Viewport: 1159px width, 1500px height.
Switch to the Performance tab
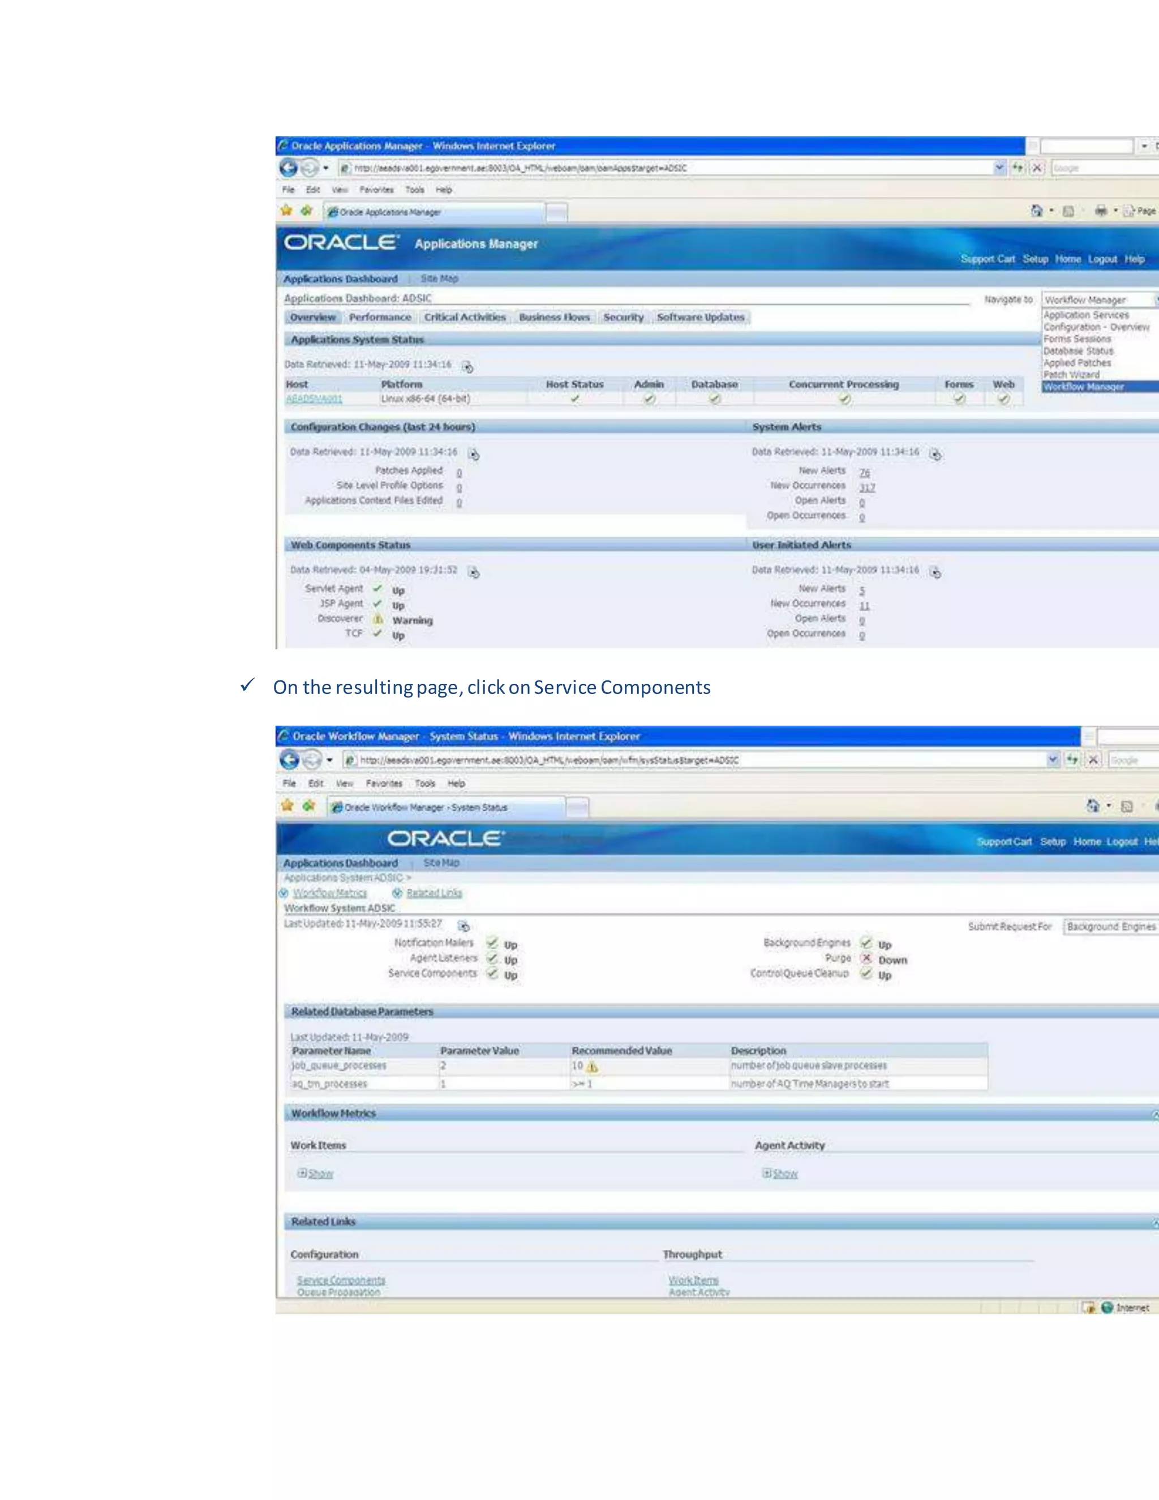pos(380,318)
